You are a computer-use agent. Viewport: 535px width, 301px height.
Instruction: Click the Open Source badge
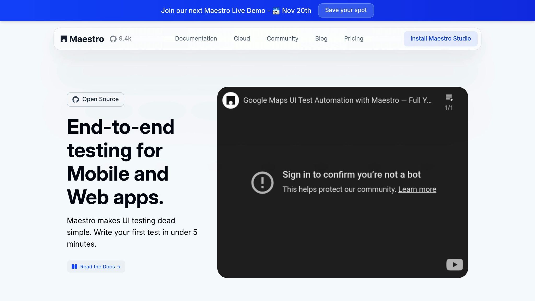pos(95,99)
